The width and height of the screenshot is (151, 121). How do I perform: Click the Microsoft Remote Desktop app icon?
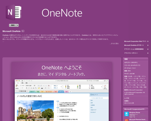[x=126, y=120]
